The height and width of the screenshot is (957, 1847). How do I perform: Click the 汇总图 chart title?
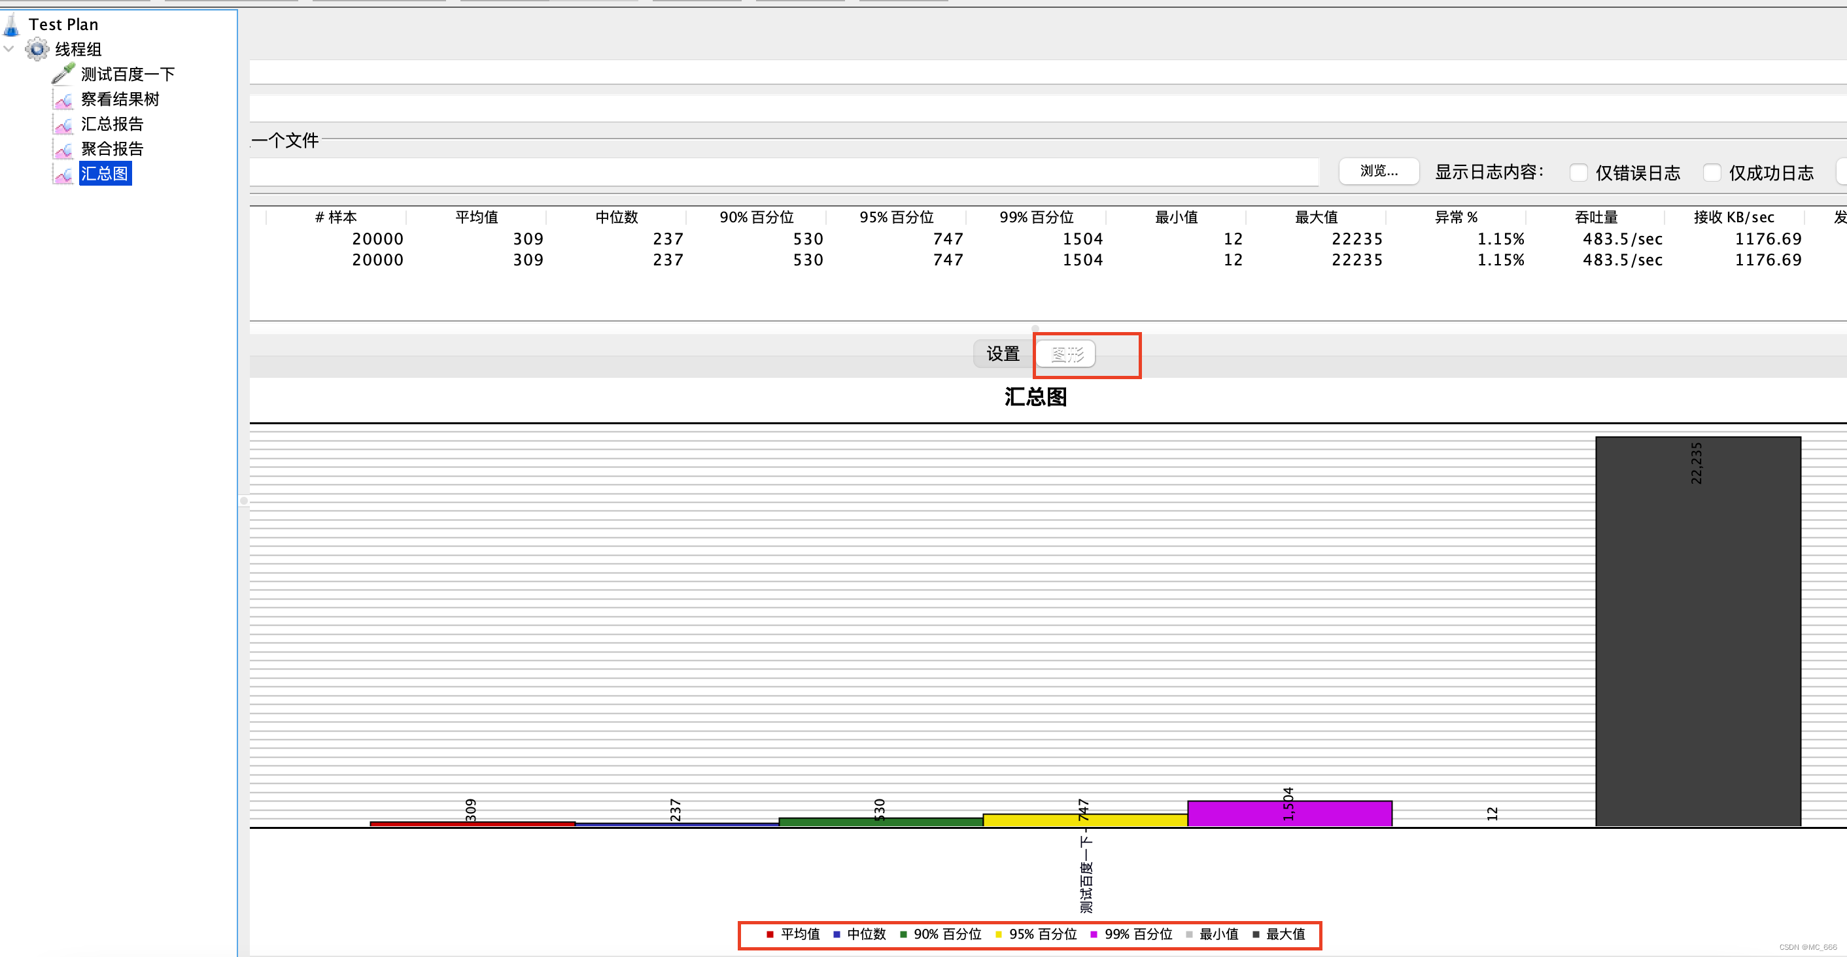(1035, 396)
